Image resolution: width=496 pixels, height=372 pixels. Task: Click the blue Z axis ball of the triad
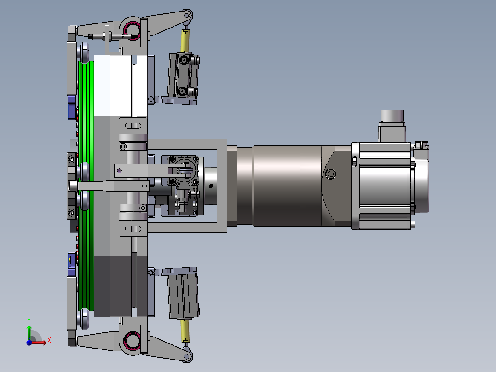[29, 343]
